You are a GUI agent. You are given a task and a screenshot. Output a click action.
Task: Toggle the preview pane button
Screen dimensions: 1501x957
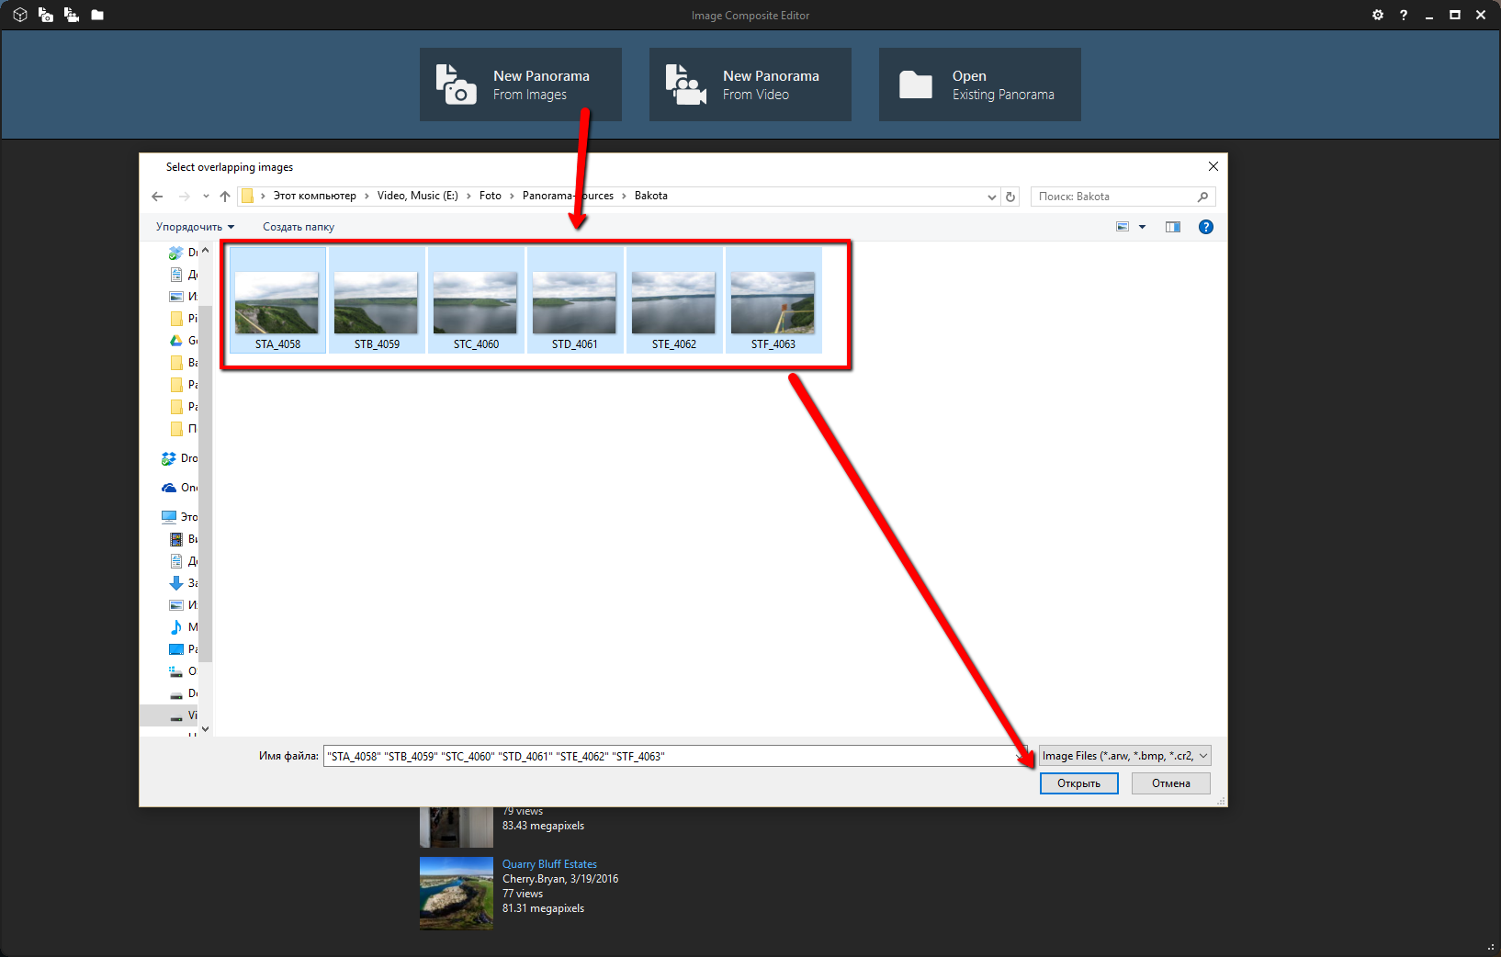click(1173, 227)
